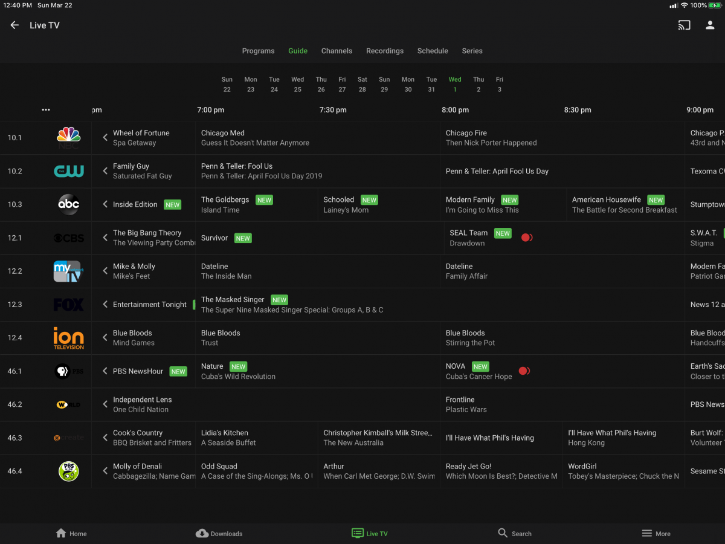Viewport: 725px width, 544px height.
Task: Open Live TV in bottom navigation
Action: point(369,533)
